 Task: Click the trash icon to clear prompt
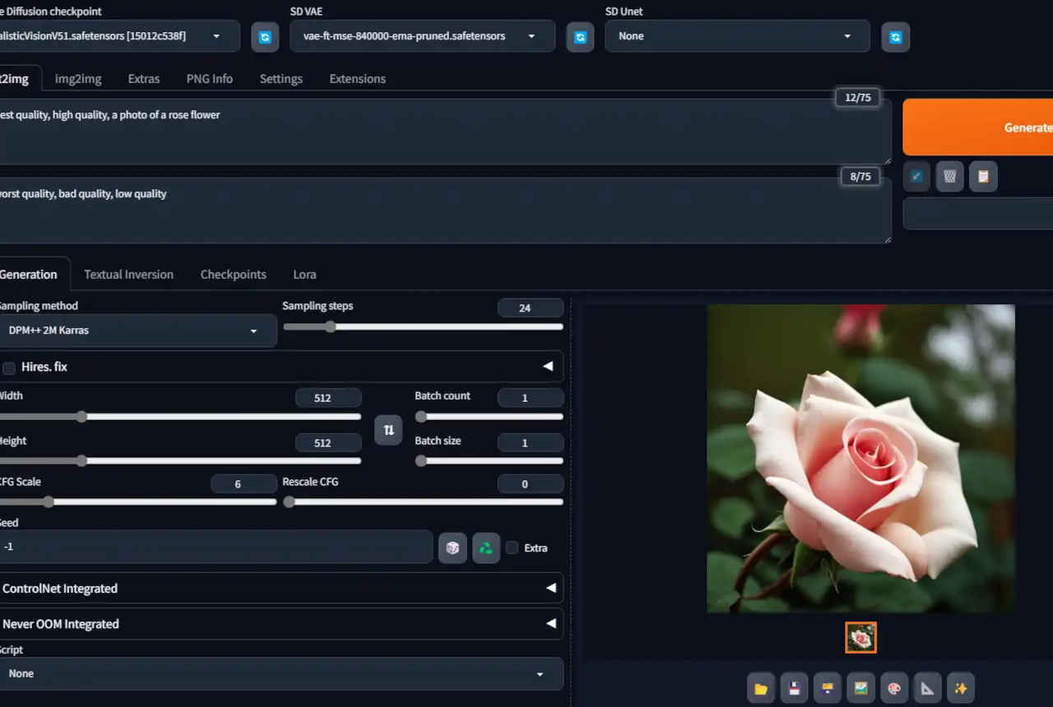[949, 177]
